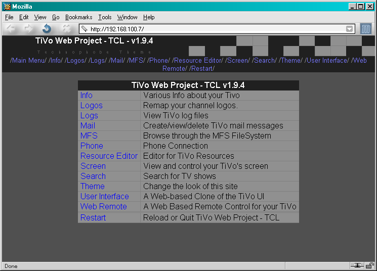Image resolution: width=377 pixels, height=271 pixels.
Task: Open the Web Remote link in the table
Action: 103,206
